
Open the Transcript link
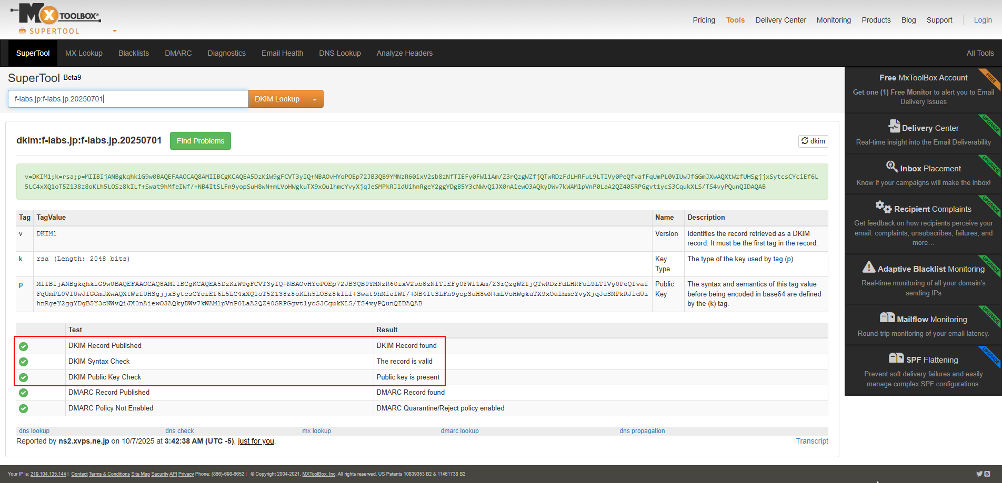[811, 441]
